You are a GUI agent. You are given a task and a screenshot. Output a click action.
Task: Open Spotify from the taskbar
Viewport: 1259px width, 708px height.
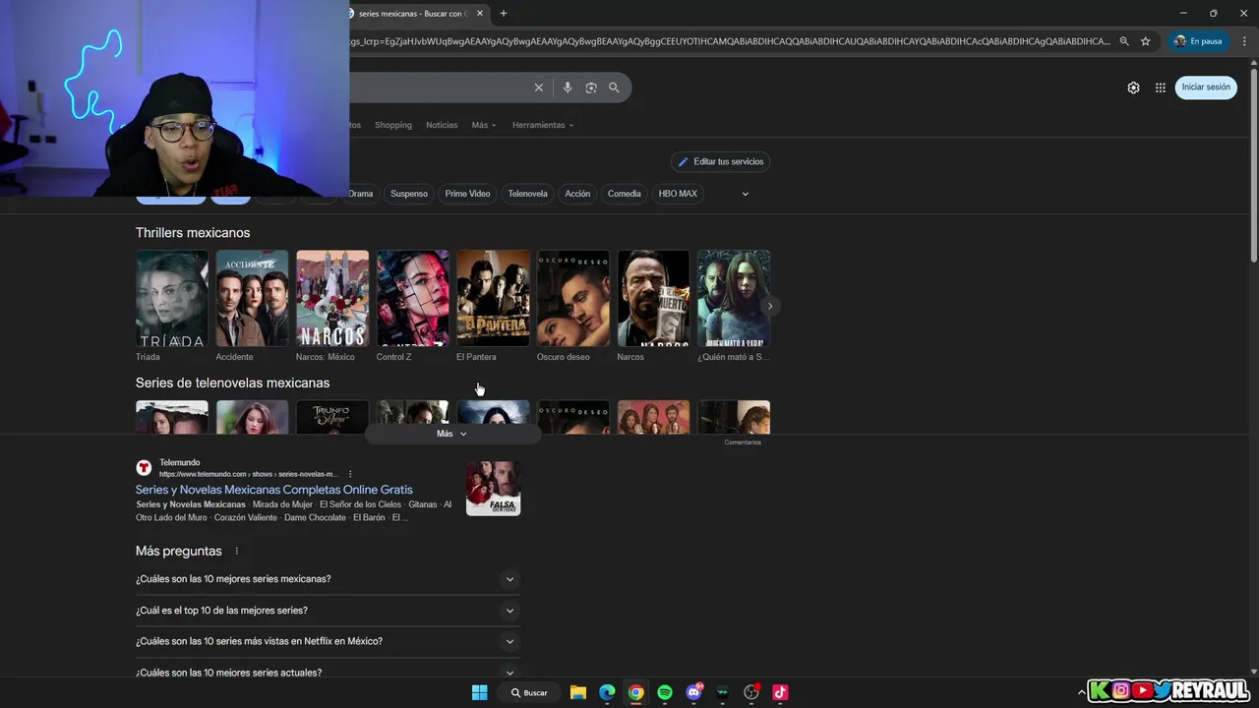(665, 692)
